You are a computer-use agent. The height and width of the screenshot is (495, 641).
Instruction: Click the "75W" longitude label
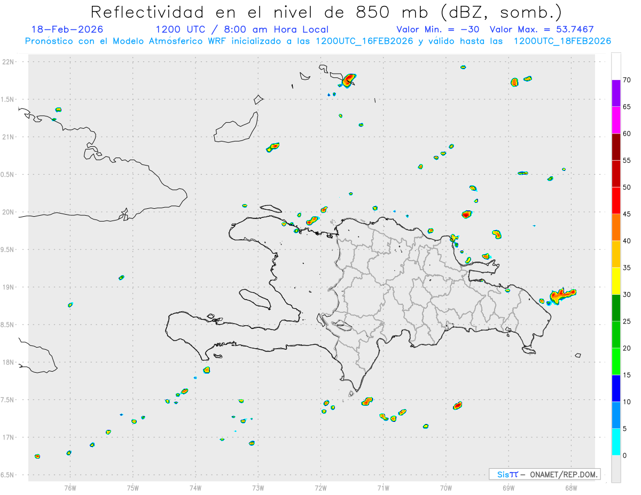tap(133, 487)
